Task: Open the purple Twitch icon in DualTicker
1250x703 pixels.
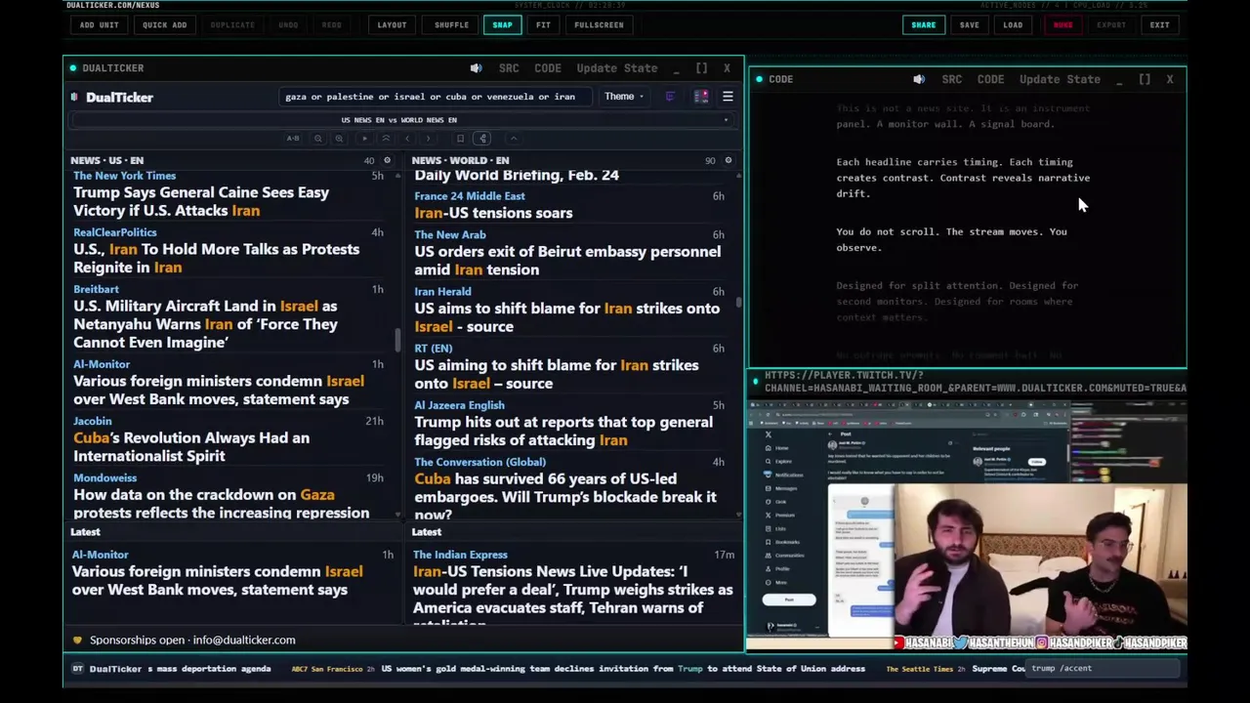Action: (670, 97)
